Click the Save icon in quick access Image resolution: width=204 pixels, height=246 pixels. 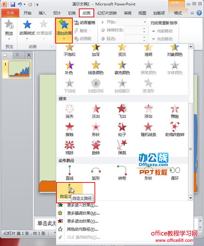[x=13, y=4]
